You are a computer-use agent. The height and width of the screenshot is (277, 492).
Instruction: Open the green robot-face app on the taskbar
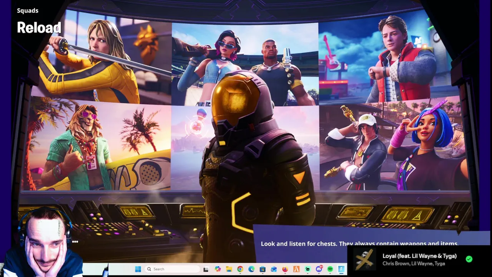click(x=307, y=269)
